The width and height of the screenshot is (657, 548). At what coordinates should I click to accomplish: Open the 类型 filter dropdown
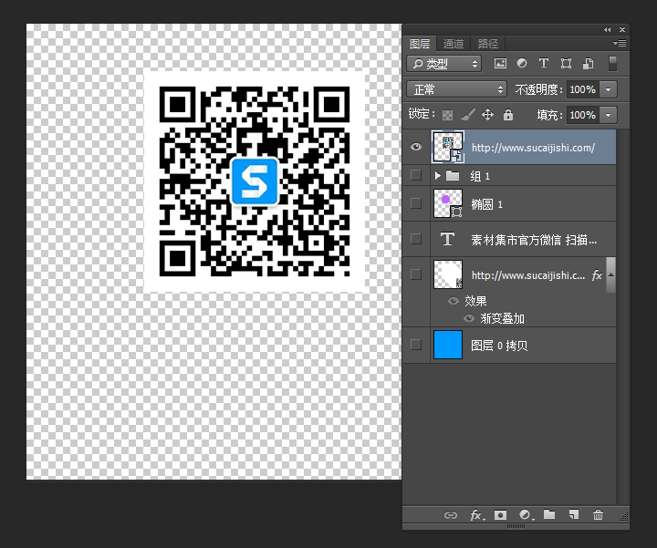click(x=444, y=64)
